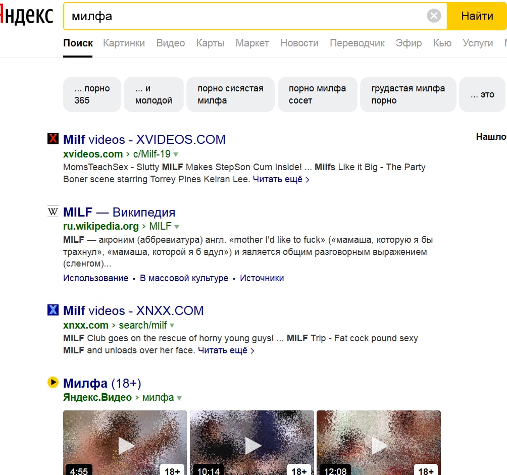Open the Эфир tab

point(409,43)
